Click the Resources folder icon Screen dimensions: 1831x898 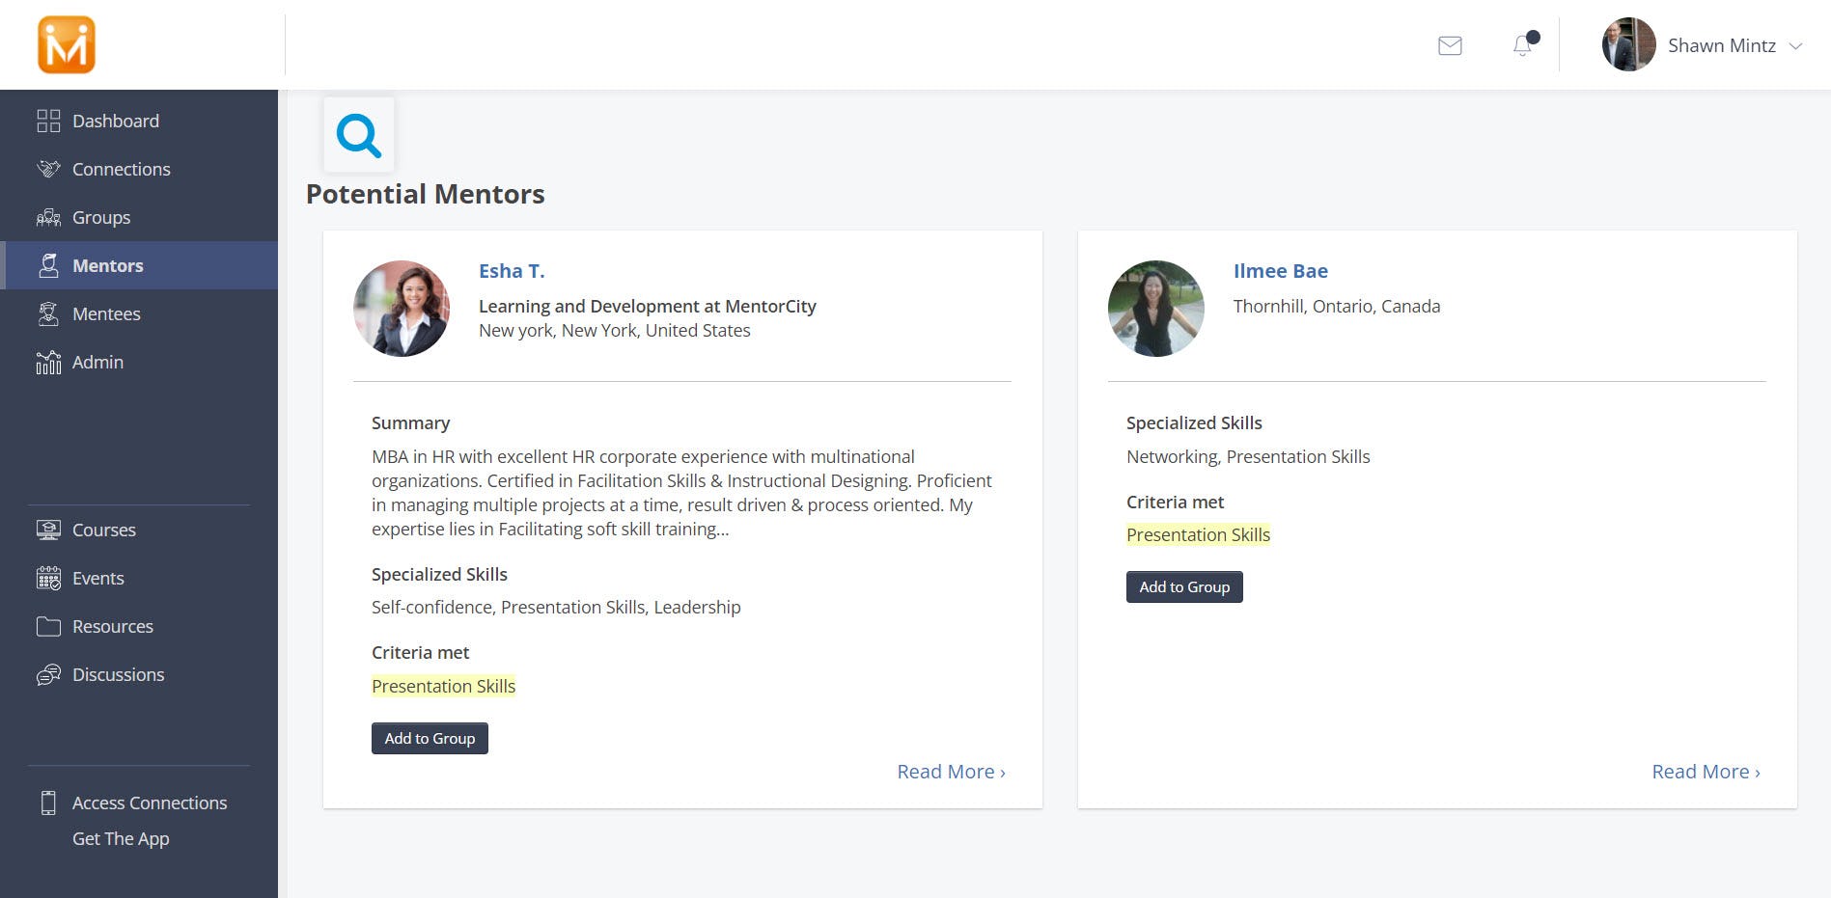pyautogui.click(x=48, y=626)
